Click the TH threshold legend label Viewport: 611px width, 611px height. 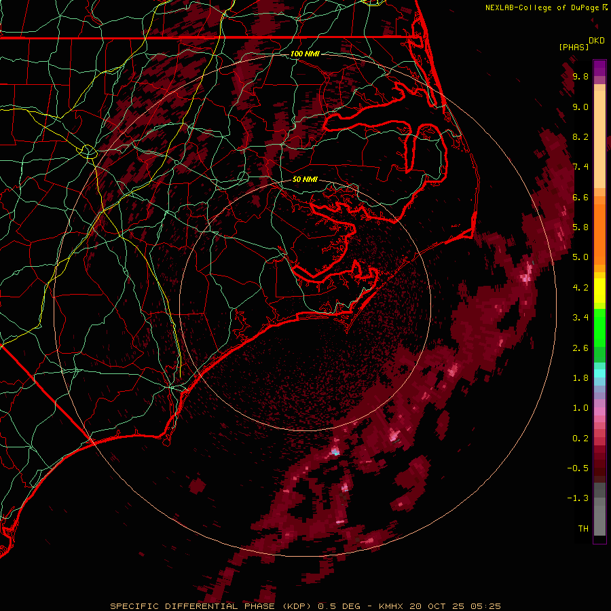tap(583, 529)
